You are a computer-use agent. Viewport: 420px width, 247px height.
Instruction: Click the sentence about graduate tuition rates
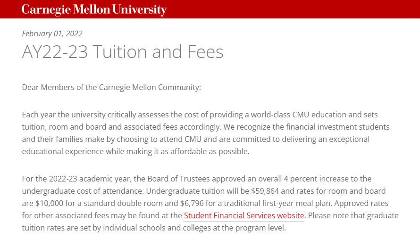coord(210,222)
